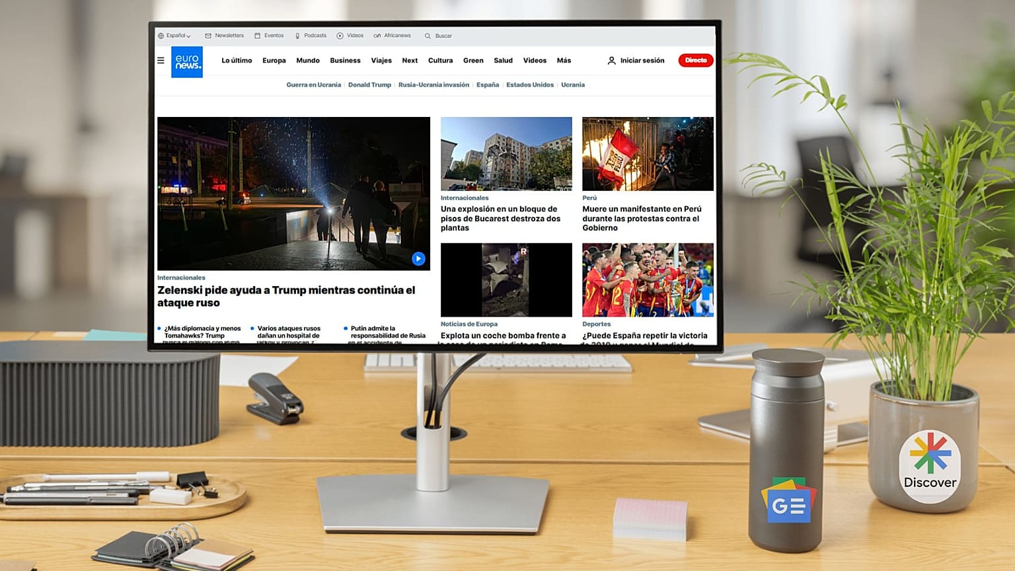
Task: Click the Buscar search field
Action: click(444, 36)
